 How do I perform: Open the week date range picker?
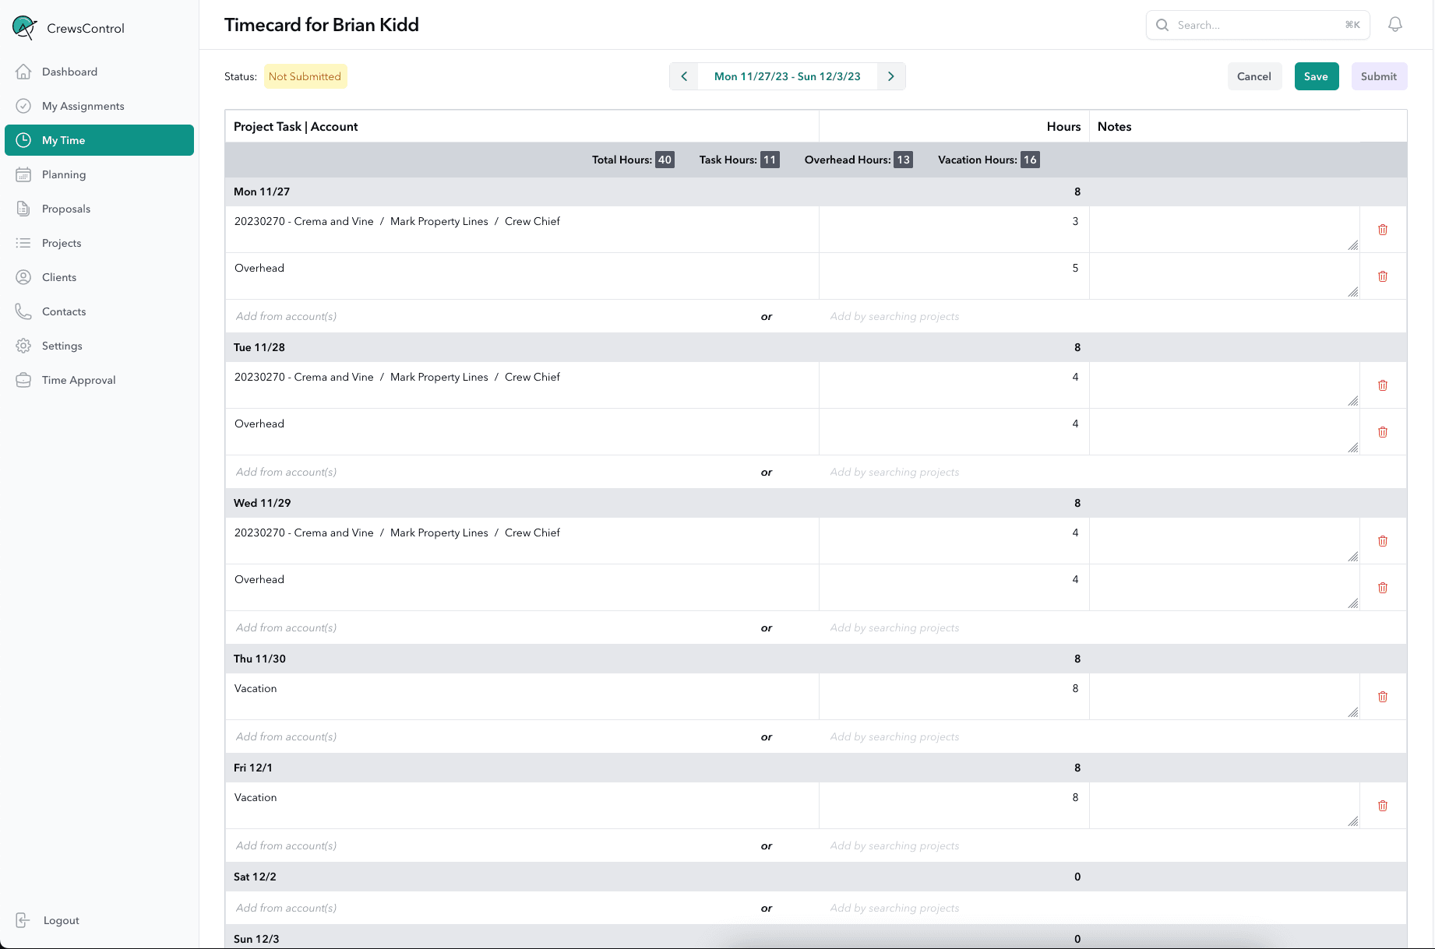pyautogui.click(x=787, y=76)
